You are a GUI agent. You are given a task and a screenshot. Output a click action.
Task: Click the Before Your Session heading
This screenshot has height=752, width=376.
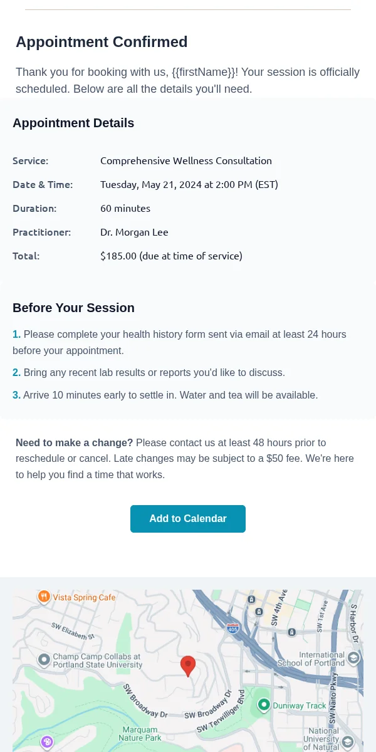coord(73,308)
